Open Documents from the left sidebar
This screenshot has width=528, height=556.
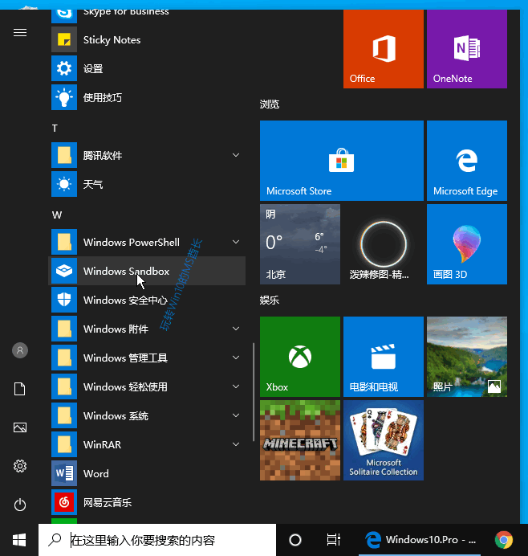[20, 389]
